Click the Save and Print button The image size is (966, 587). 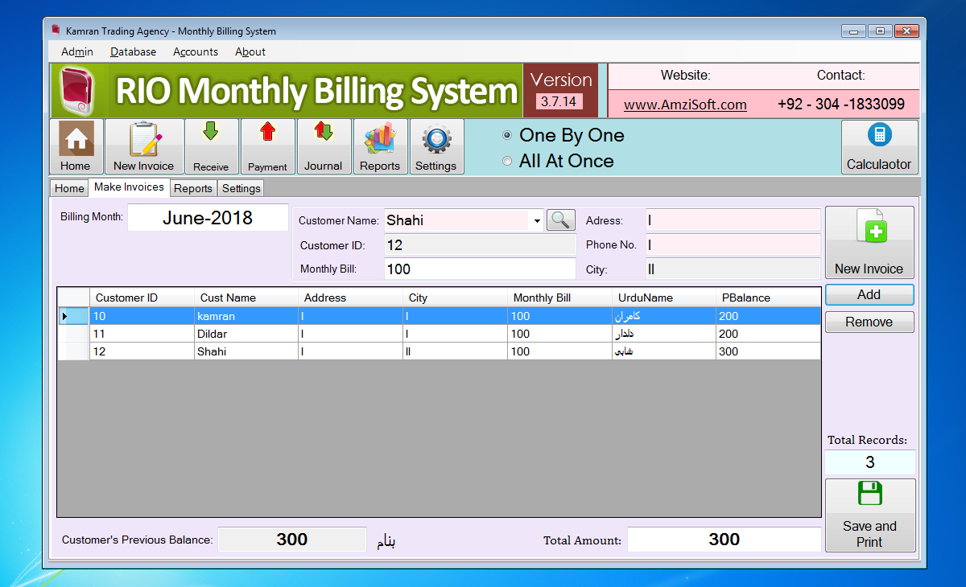[x=869, y=515]
